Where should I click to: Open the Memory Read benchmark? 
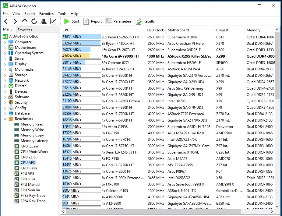(29, 124)
